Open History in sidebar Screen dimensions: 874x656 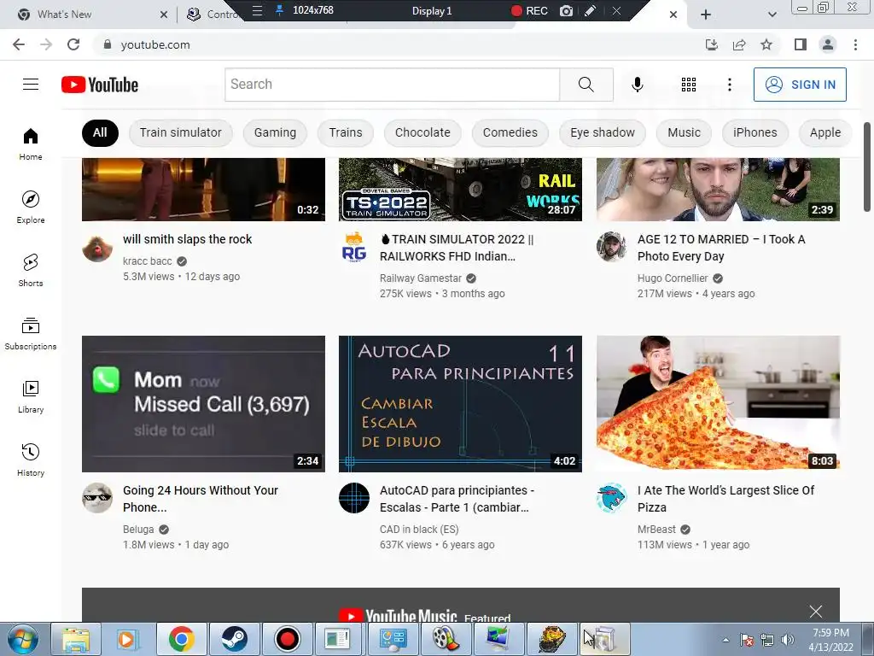(x=31, y=460)
